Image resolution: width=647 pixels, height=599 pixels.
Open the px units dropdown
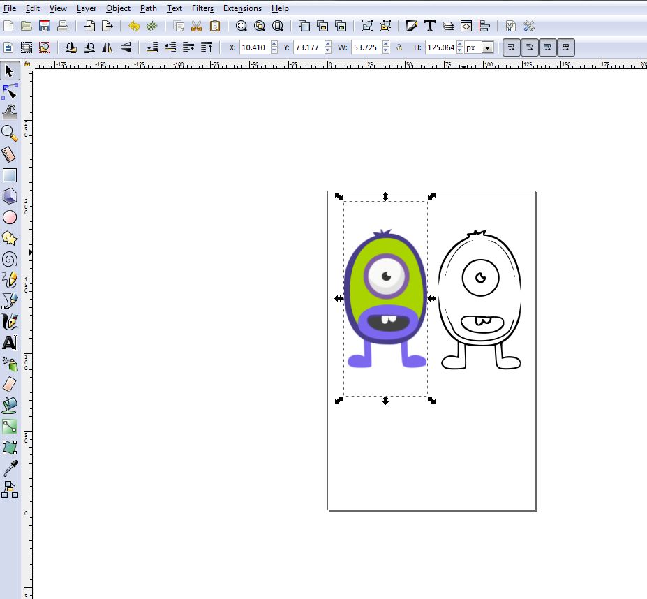487,47
